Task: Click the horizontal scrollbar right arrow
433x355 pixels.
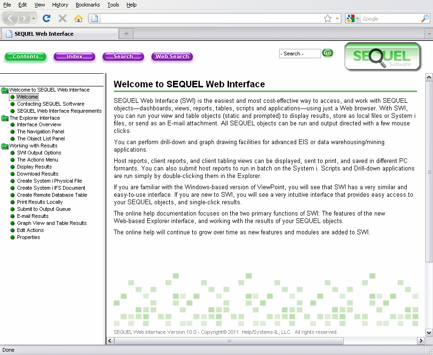Action: click(421, 340)
